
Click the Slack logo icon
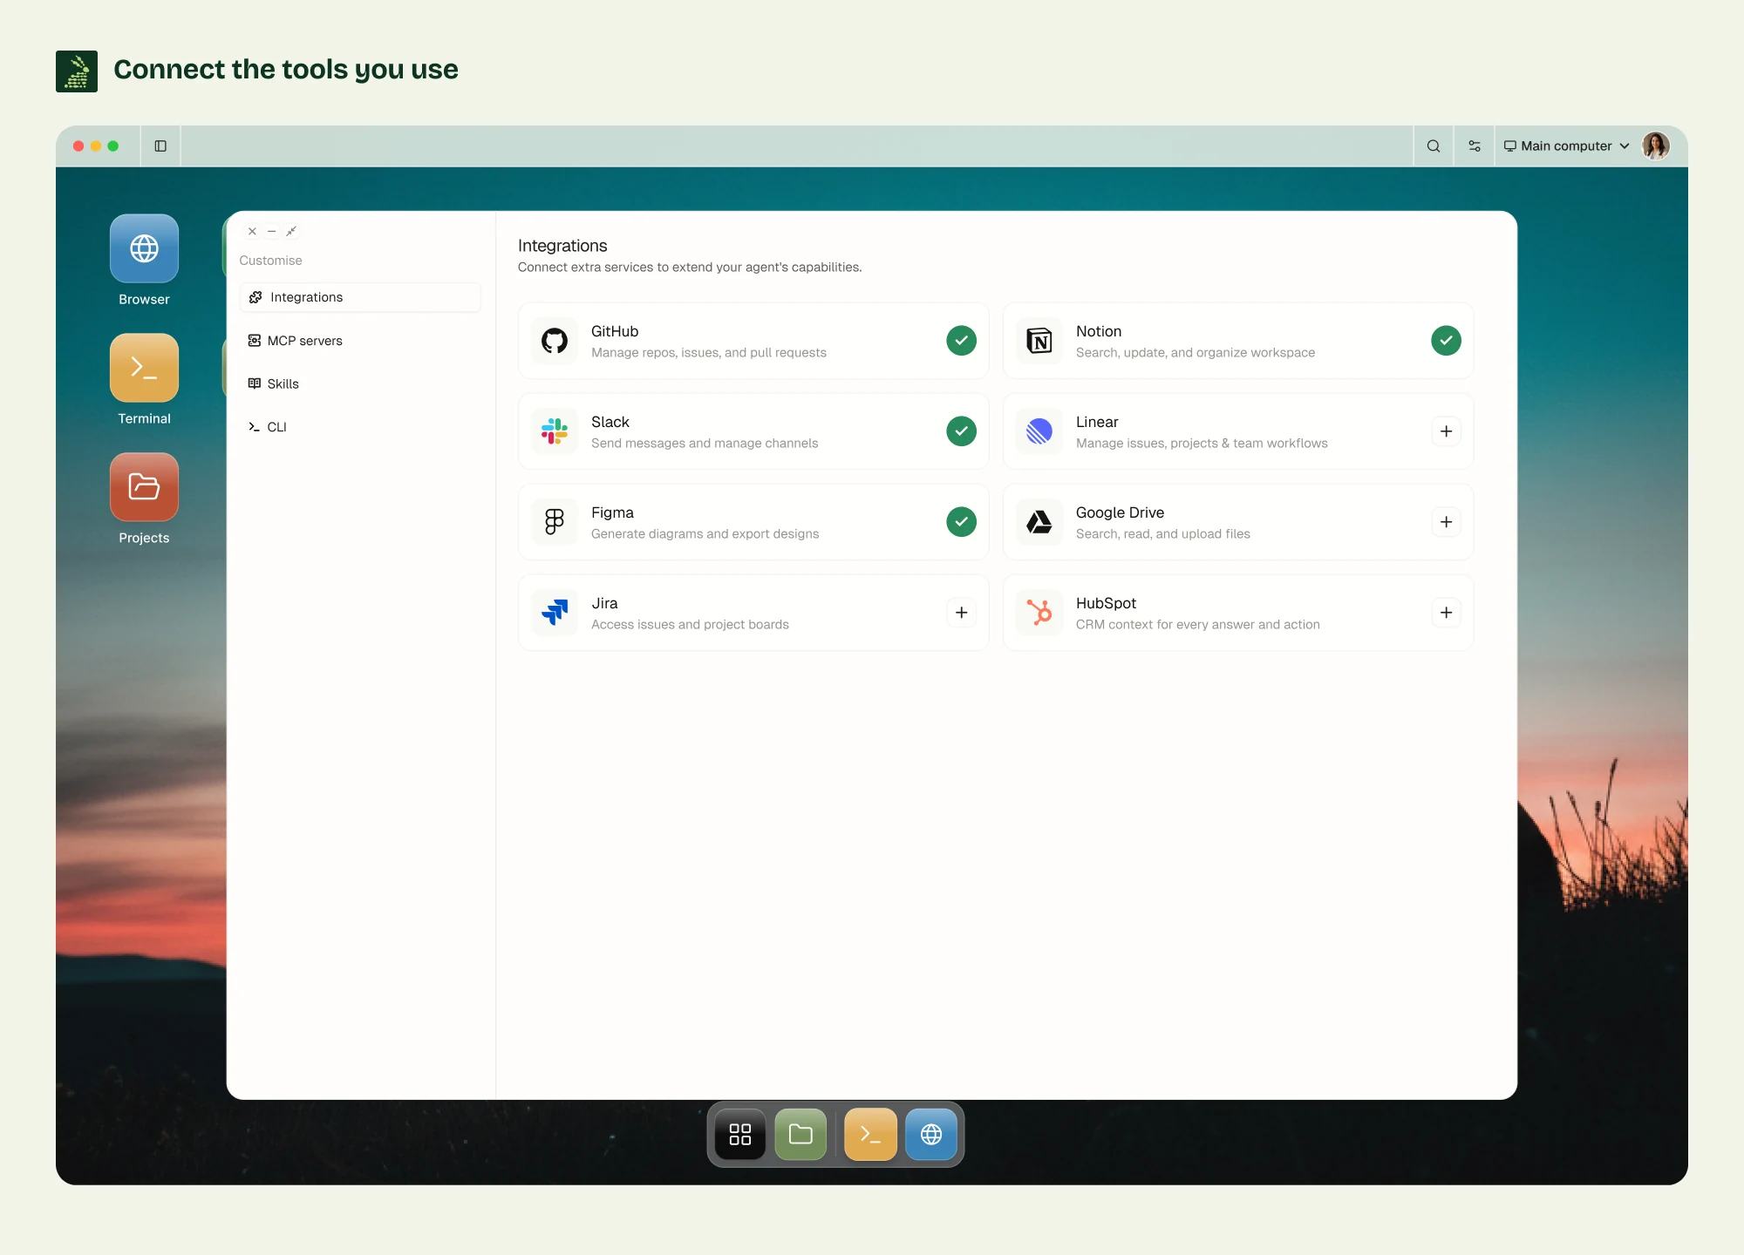pos(555,431)
